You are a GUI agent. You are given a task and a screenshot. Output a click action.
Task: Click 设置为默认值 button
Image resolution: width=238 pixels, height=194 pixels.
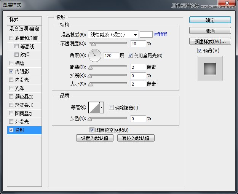click(95, 138)
